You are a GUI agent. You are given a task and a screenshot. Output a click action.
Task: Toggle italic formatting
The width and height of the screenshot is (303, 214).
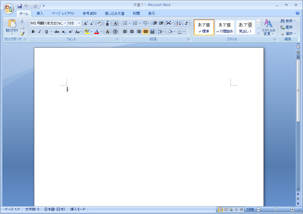coord(40,32)
